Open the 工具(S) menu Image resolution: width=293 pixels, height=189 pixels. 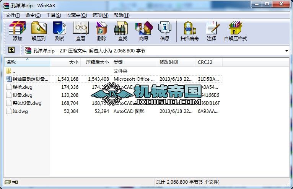pos(54,15)
